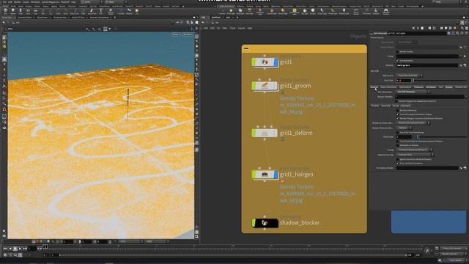469x264 pixels.
Task: Select the shadow_blocker node icon
Action: click(x=265, y=223)
